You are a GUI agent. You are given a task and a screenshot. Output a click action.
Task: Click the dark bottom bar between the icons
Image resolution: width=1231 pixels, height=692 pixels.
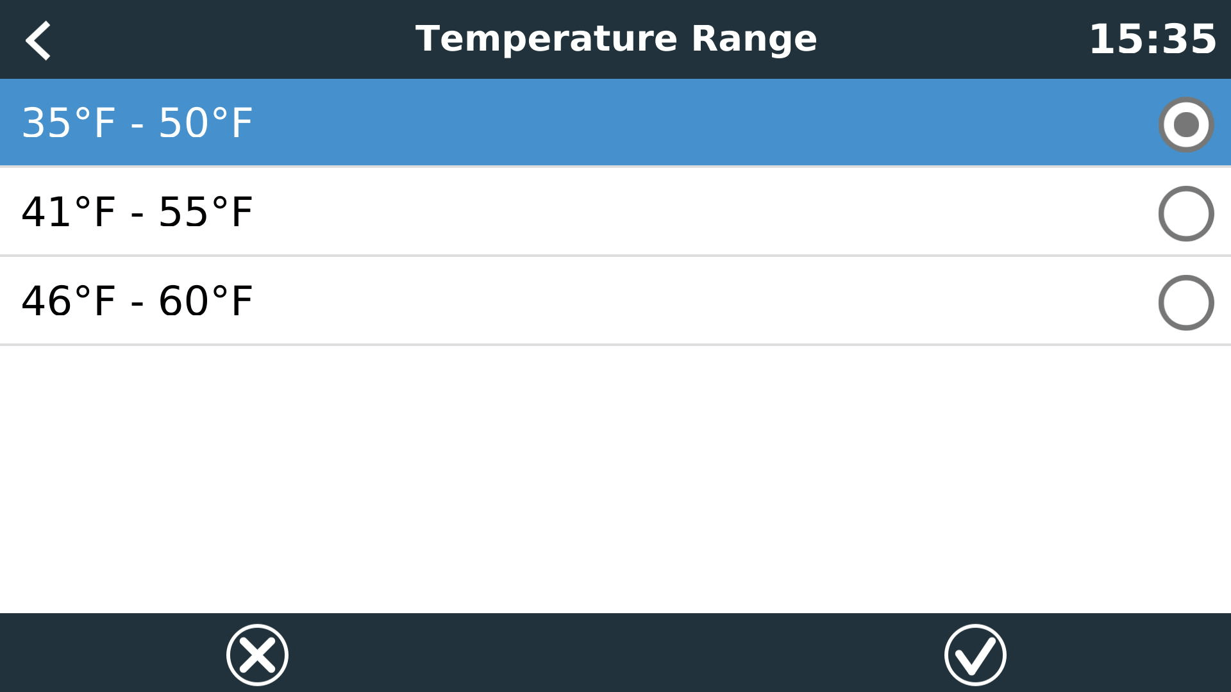pos(615,654)
